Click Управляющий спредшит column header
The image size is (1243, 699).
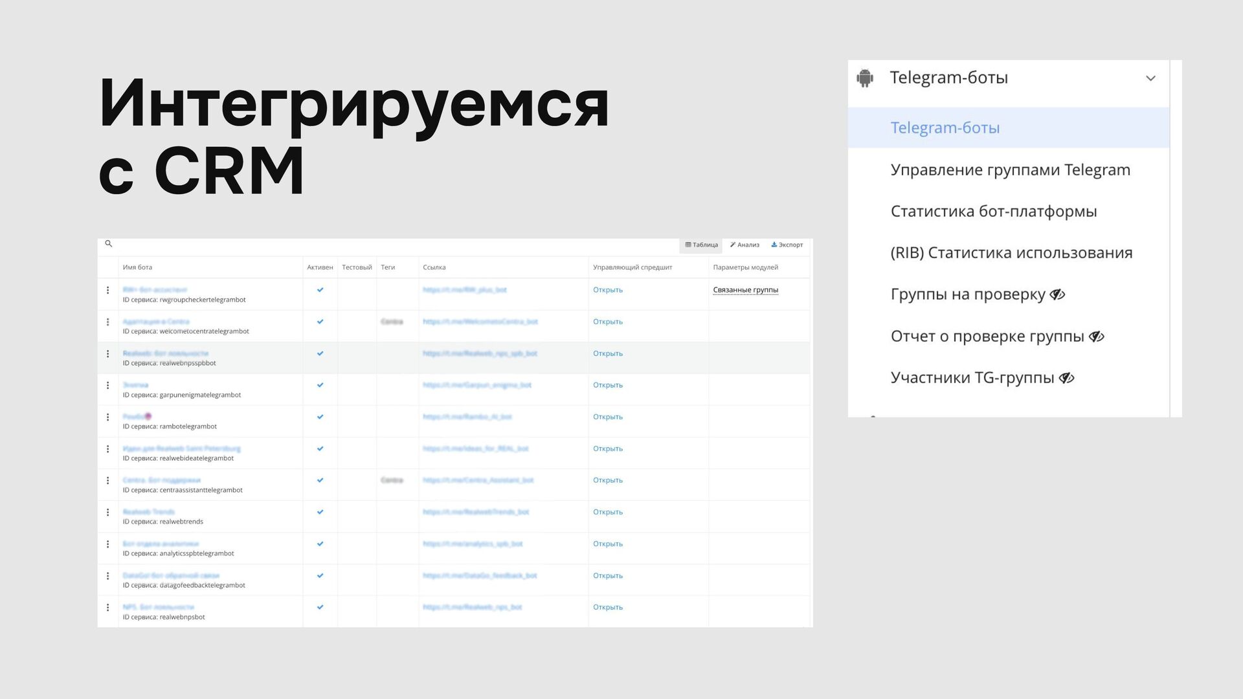(x=633, y=267)
